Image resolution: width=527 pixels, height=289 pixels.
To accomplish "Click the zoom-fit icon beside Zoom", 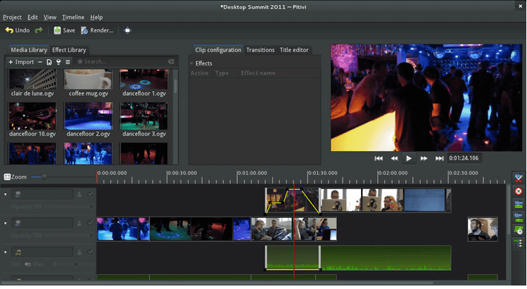I will click(x=7, y=176).
